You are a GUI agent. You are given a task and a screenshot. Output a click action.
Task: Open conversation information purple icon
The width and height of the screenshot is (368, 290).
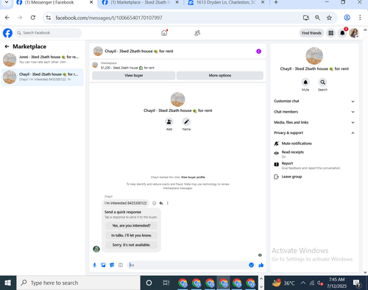258,52
